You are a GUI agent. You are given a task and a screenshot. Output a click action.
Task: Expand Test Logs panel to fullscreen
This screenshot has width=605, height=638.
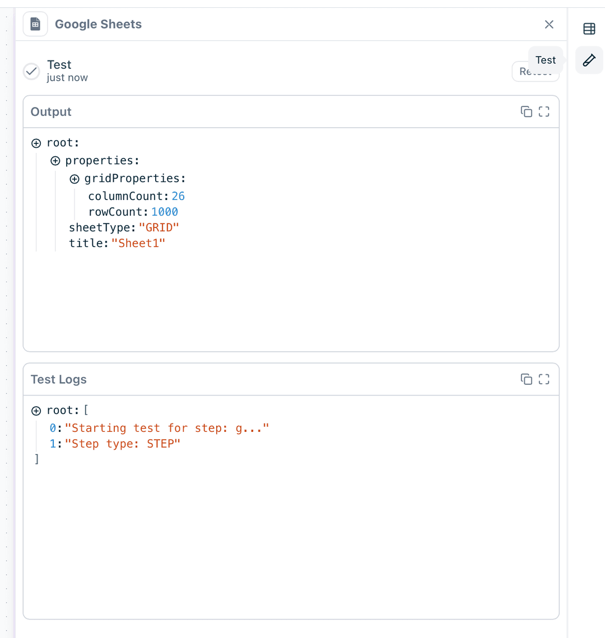pos(544,379)
